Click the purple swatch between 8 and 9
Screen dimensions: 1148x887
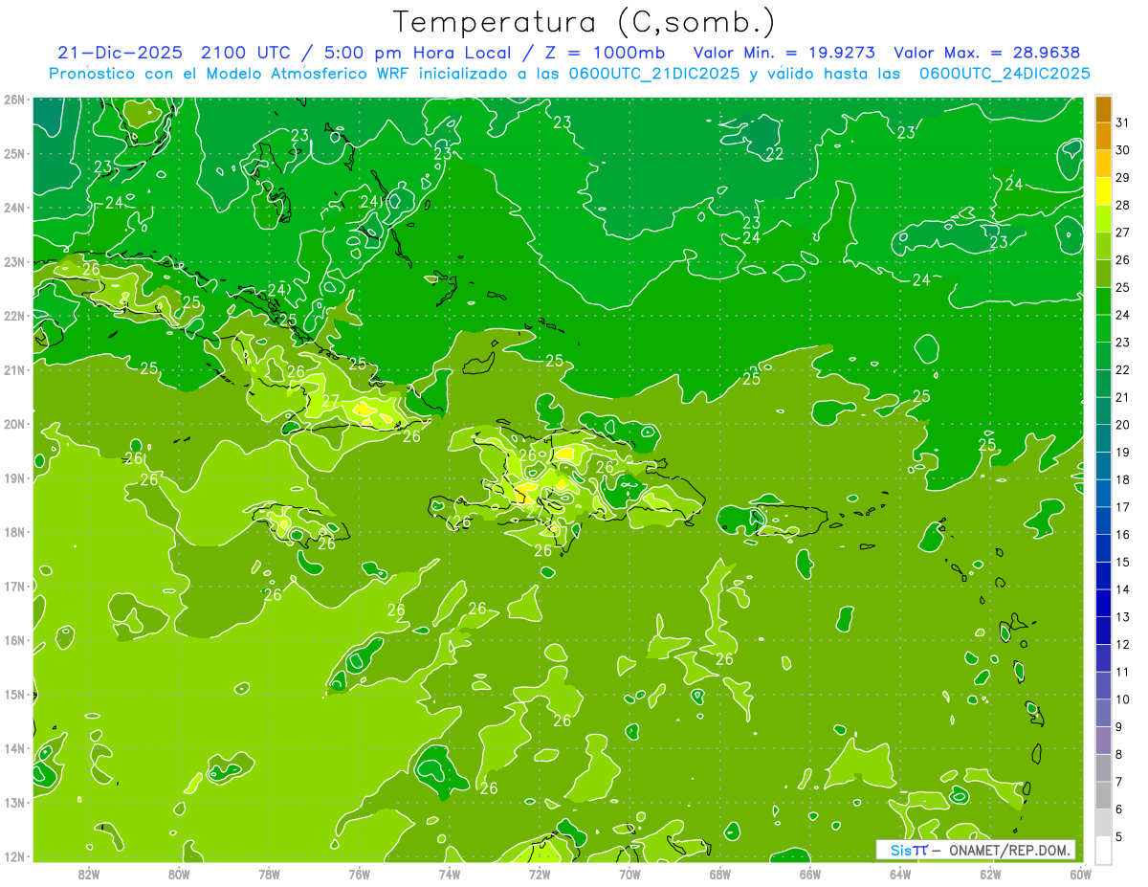pyautogui.click(x=1103, y=741)
